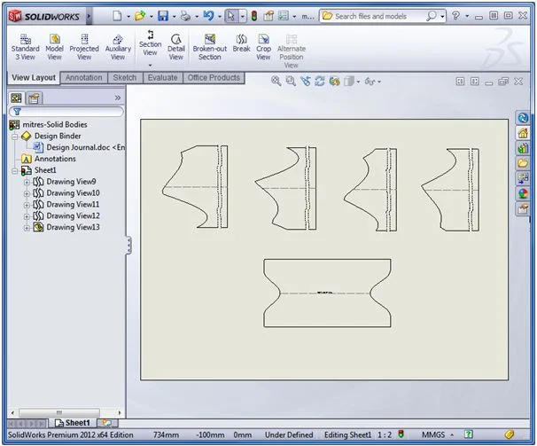Screen dimensions: 537x446
Task: Select the Sheet1 tab at the bottom
Action: [73, 423]
